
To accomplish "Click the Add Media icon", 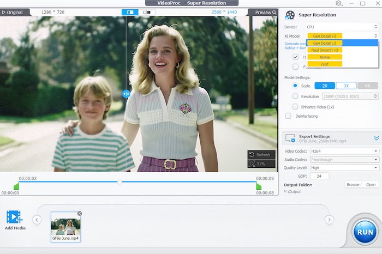I will (15, 217).
